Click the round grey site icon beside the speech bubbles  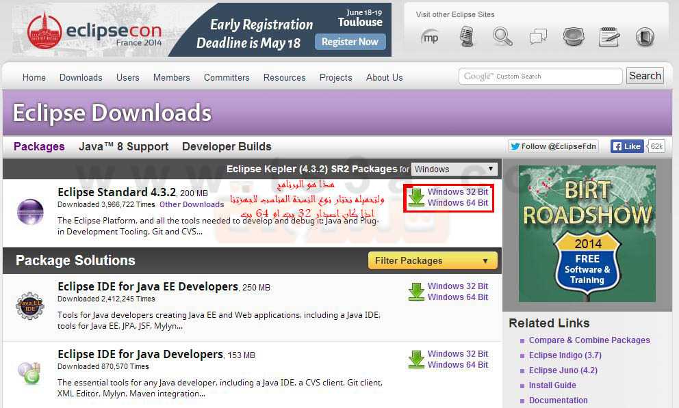point(574,37)
